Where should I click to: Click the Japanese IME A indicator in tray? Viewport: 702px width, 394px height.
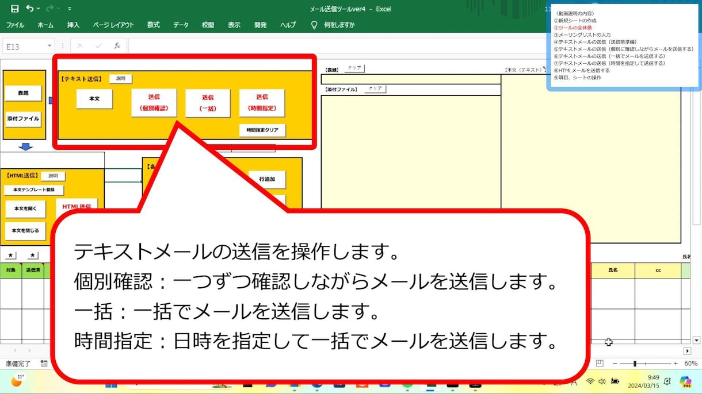[574, 381]
